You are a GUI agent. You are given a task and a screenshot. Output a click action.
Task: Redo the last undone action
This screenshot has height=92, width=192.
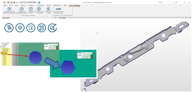click(17, 2)
